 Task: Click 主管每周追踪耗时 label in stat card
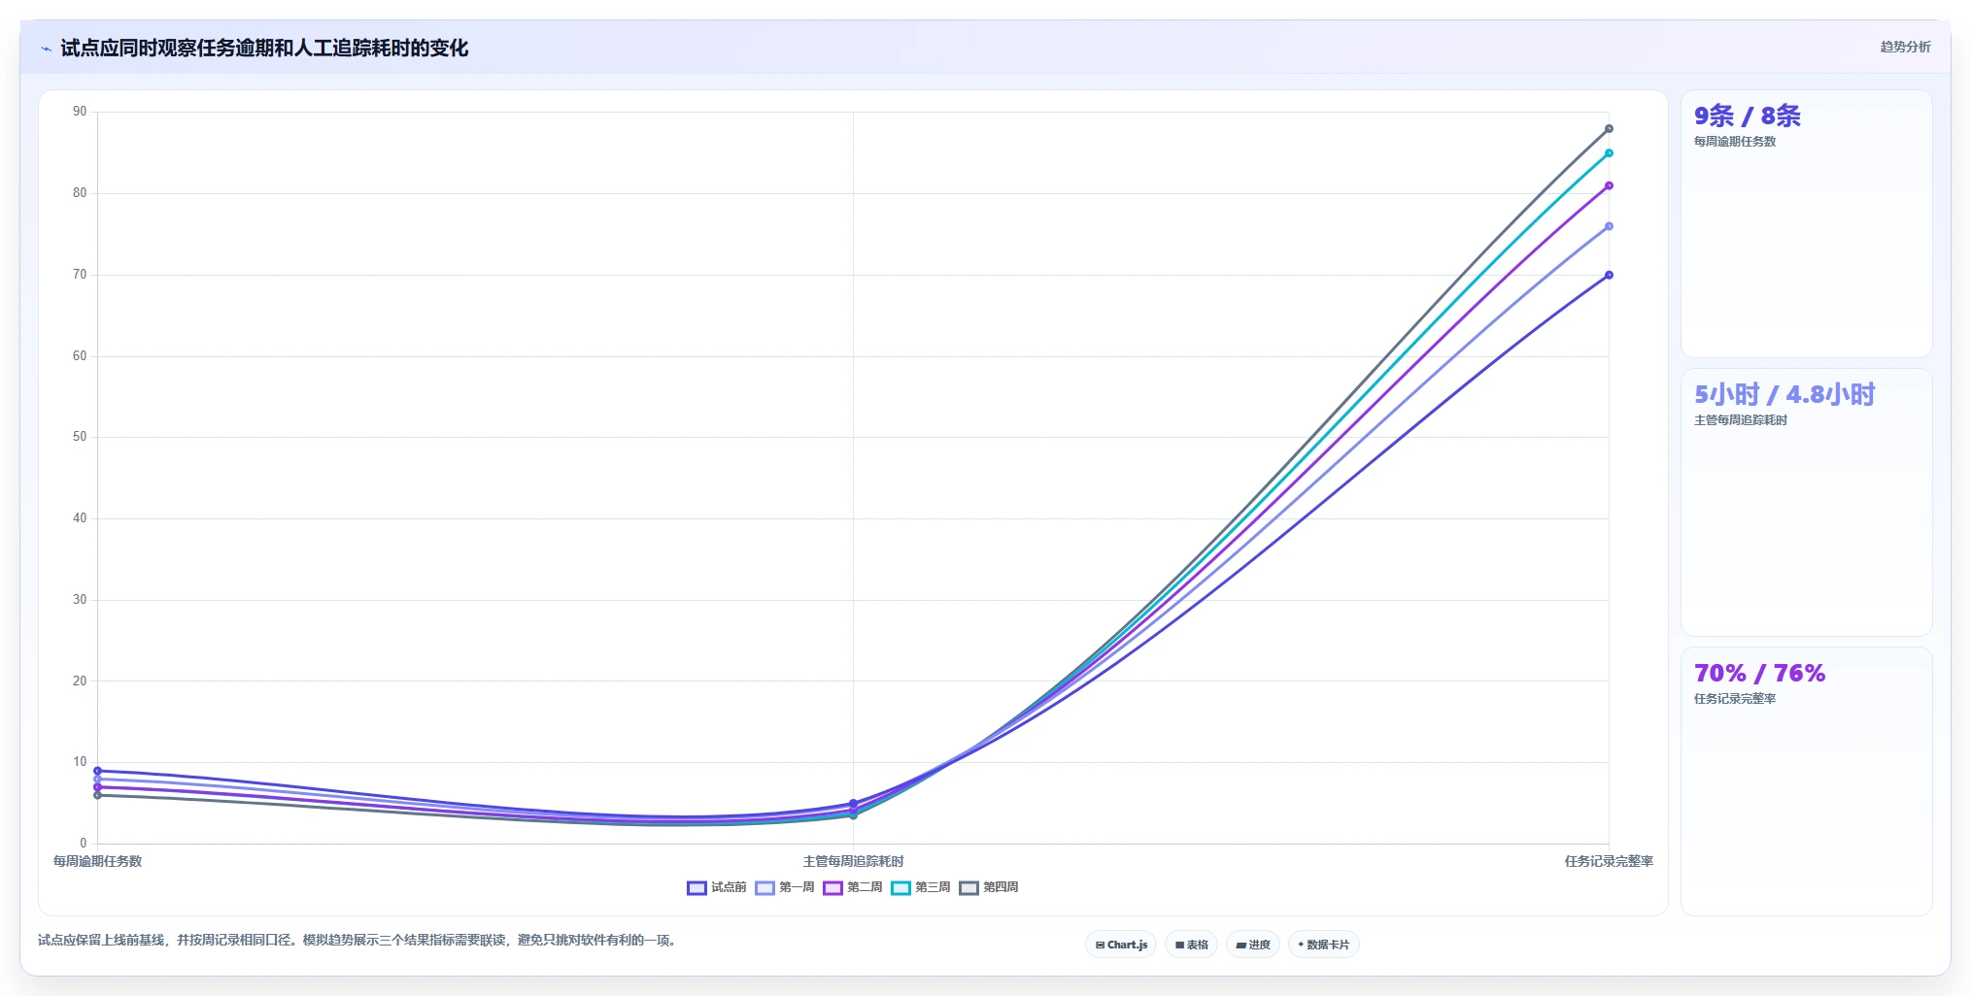click(1741, 420)
